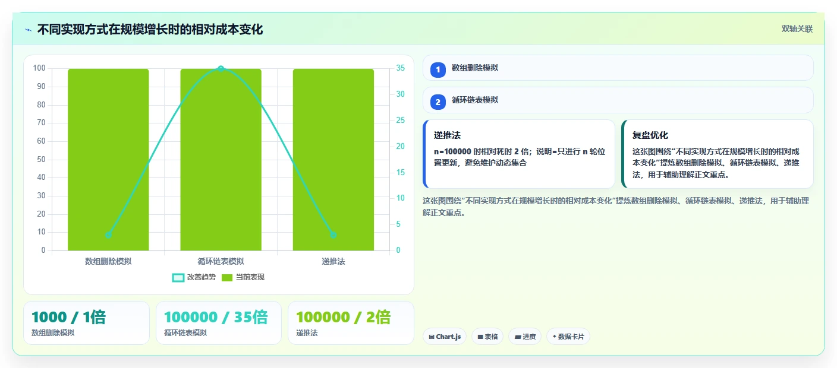Click the 双轴关联 label in the header

coord(797,29)
